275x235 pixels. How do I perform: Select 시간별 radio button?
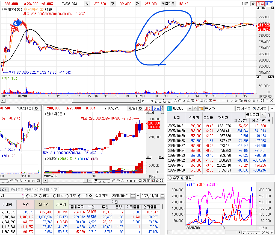click(x=238, y=109)
